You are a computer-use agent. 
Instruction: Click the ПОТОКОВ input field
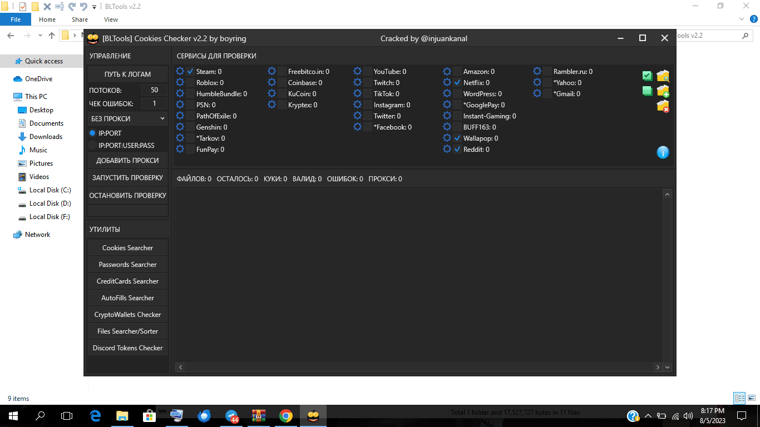(154, 90)
